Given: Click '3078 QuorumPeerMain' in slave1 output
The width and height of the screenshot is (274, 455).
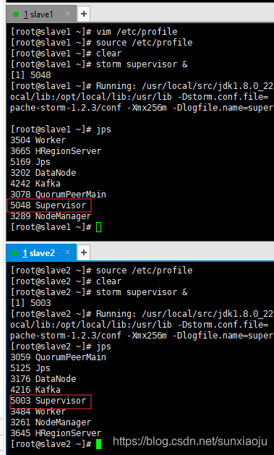Looking at the screenshot, I should [59, 195].
